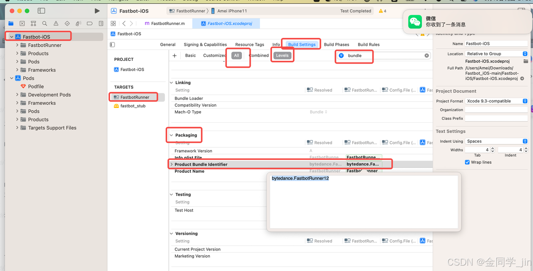Collapse the Packaging settings section
This screenshot has height=271, width=533.
click(x=172, y=135)
